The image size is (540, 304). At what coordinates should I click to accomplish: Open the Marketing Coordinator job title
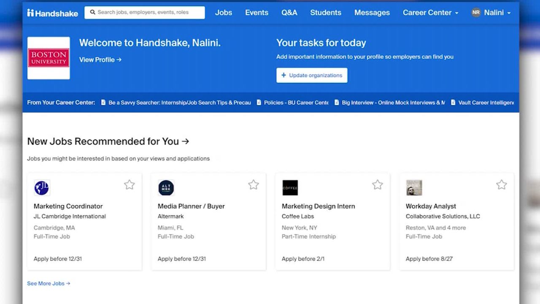[68, 206]
